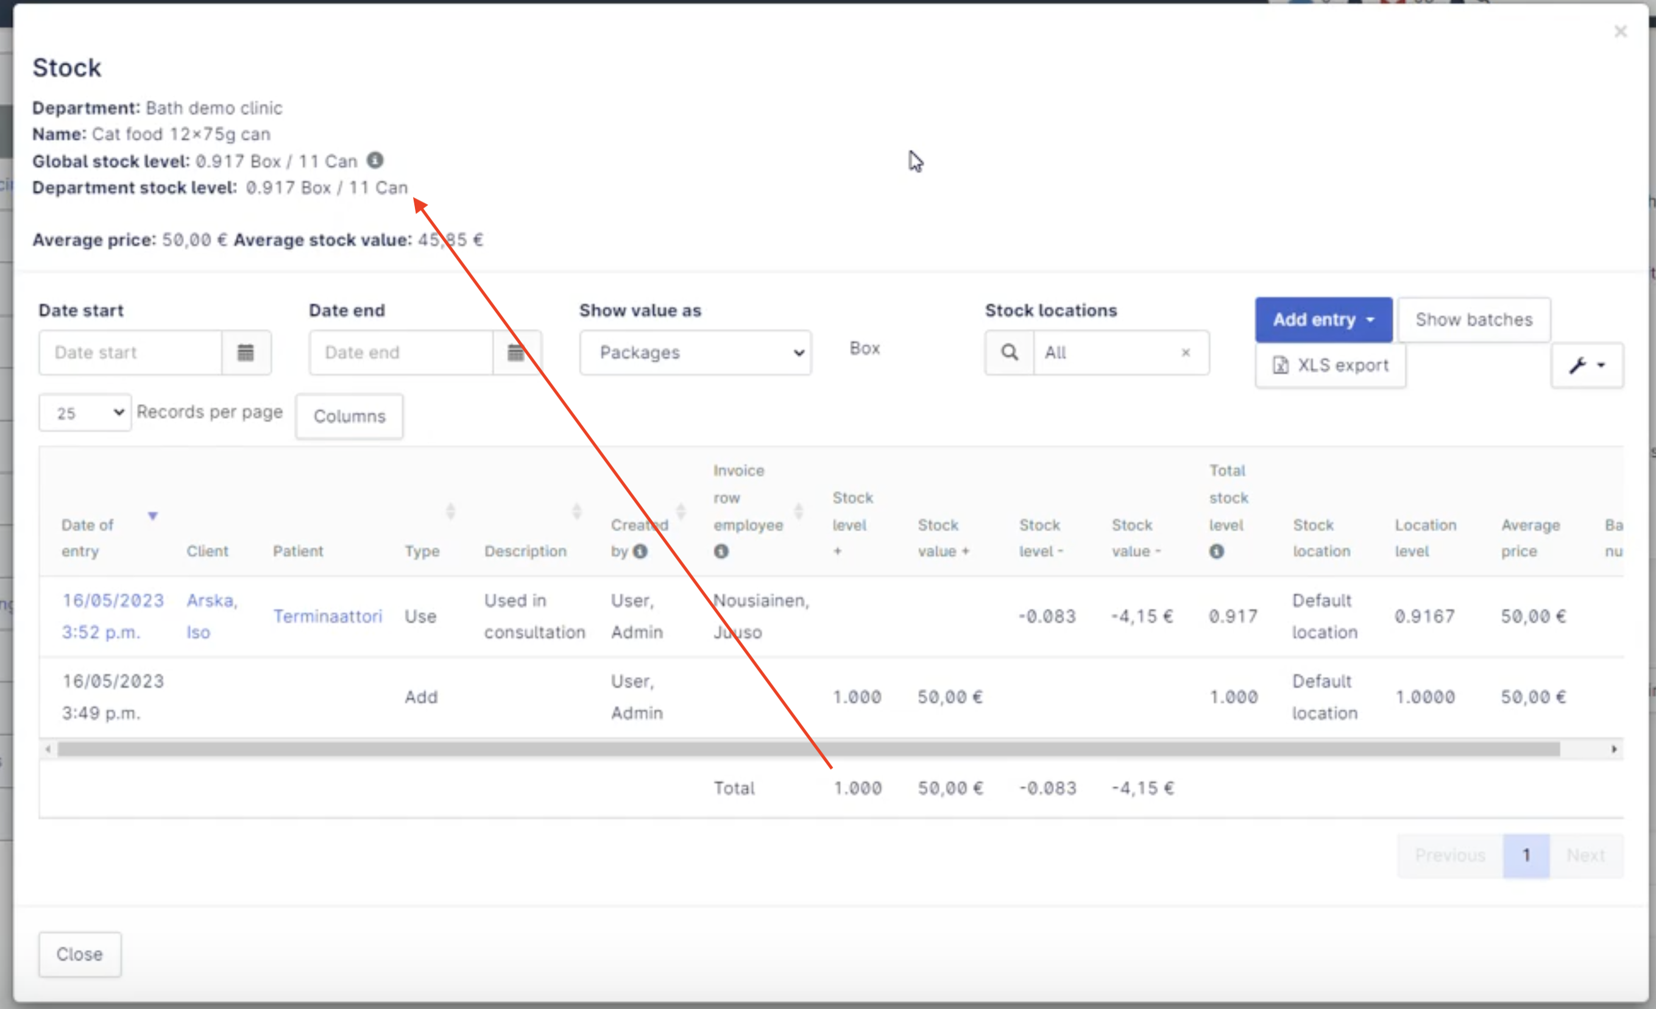Image resolution: width=1656 pixels, height=1009 pixels.
Task: Export the table with XLS export
Action: click(x=1330, y=365)
